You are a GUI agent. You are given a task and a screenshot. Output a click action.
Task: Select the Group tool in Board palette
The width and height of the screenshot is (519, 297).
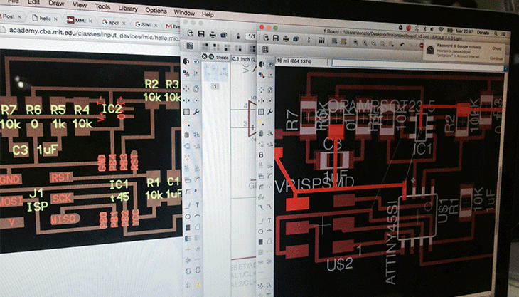point(261,112)
